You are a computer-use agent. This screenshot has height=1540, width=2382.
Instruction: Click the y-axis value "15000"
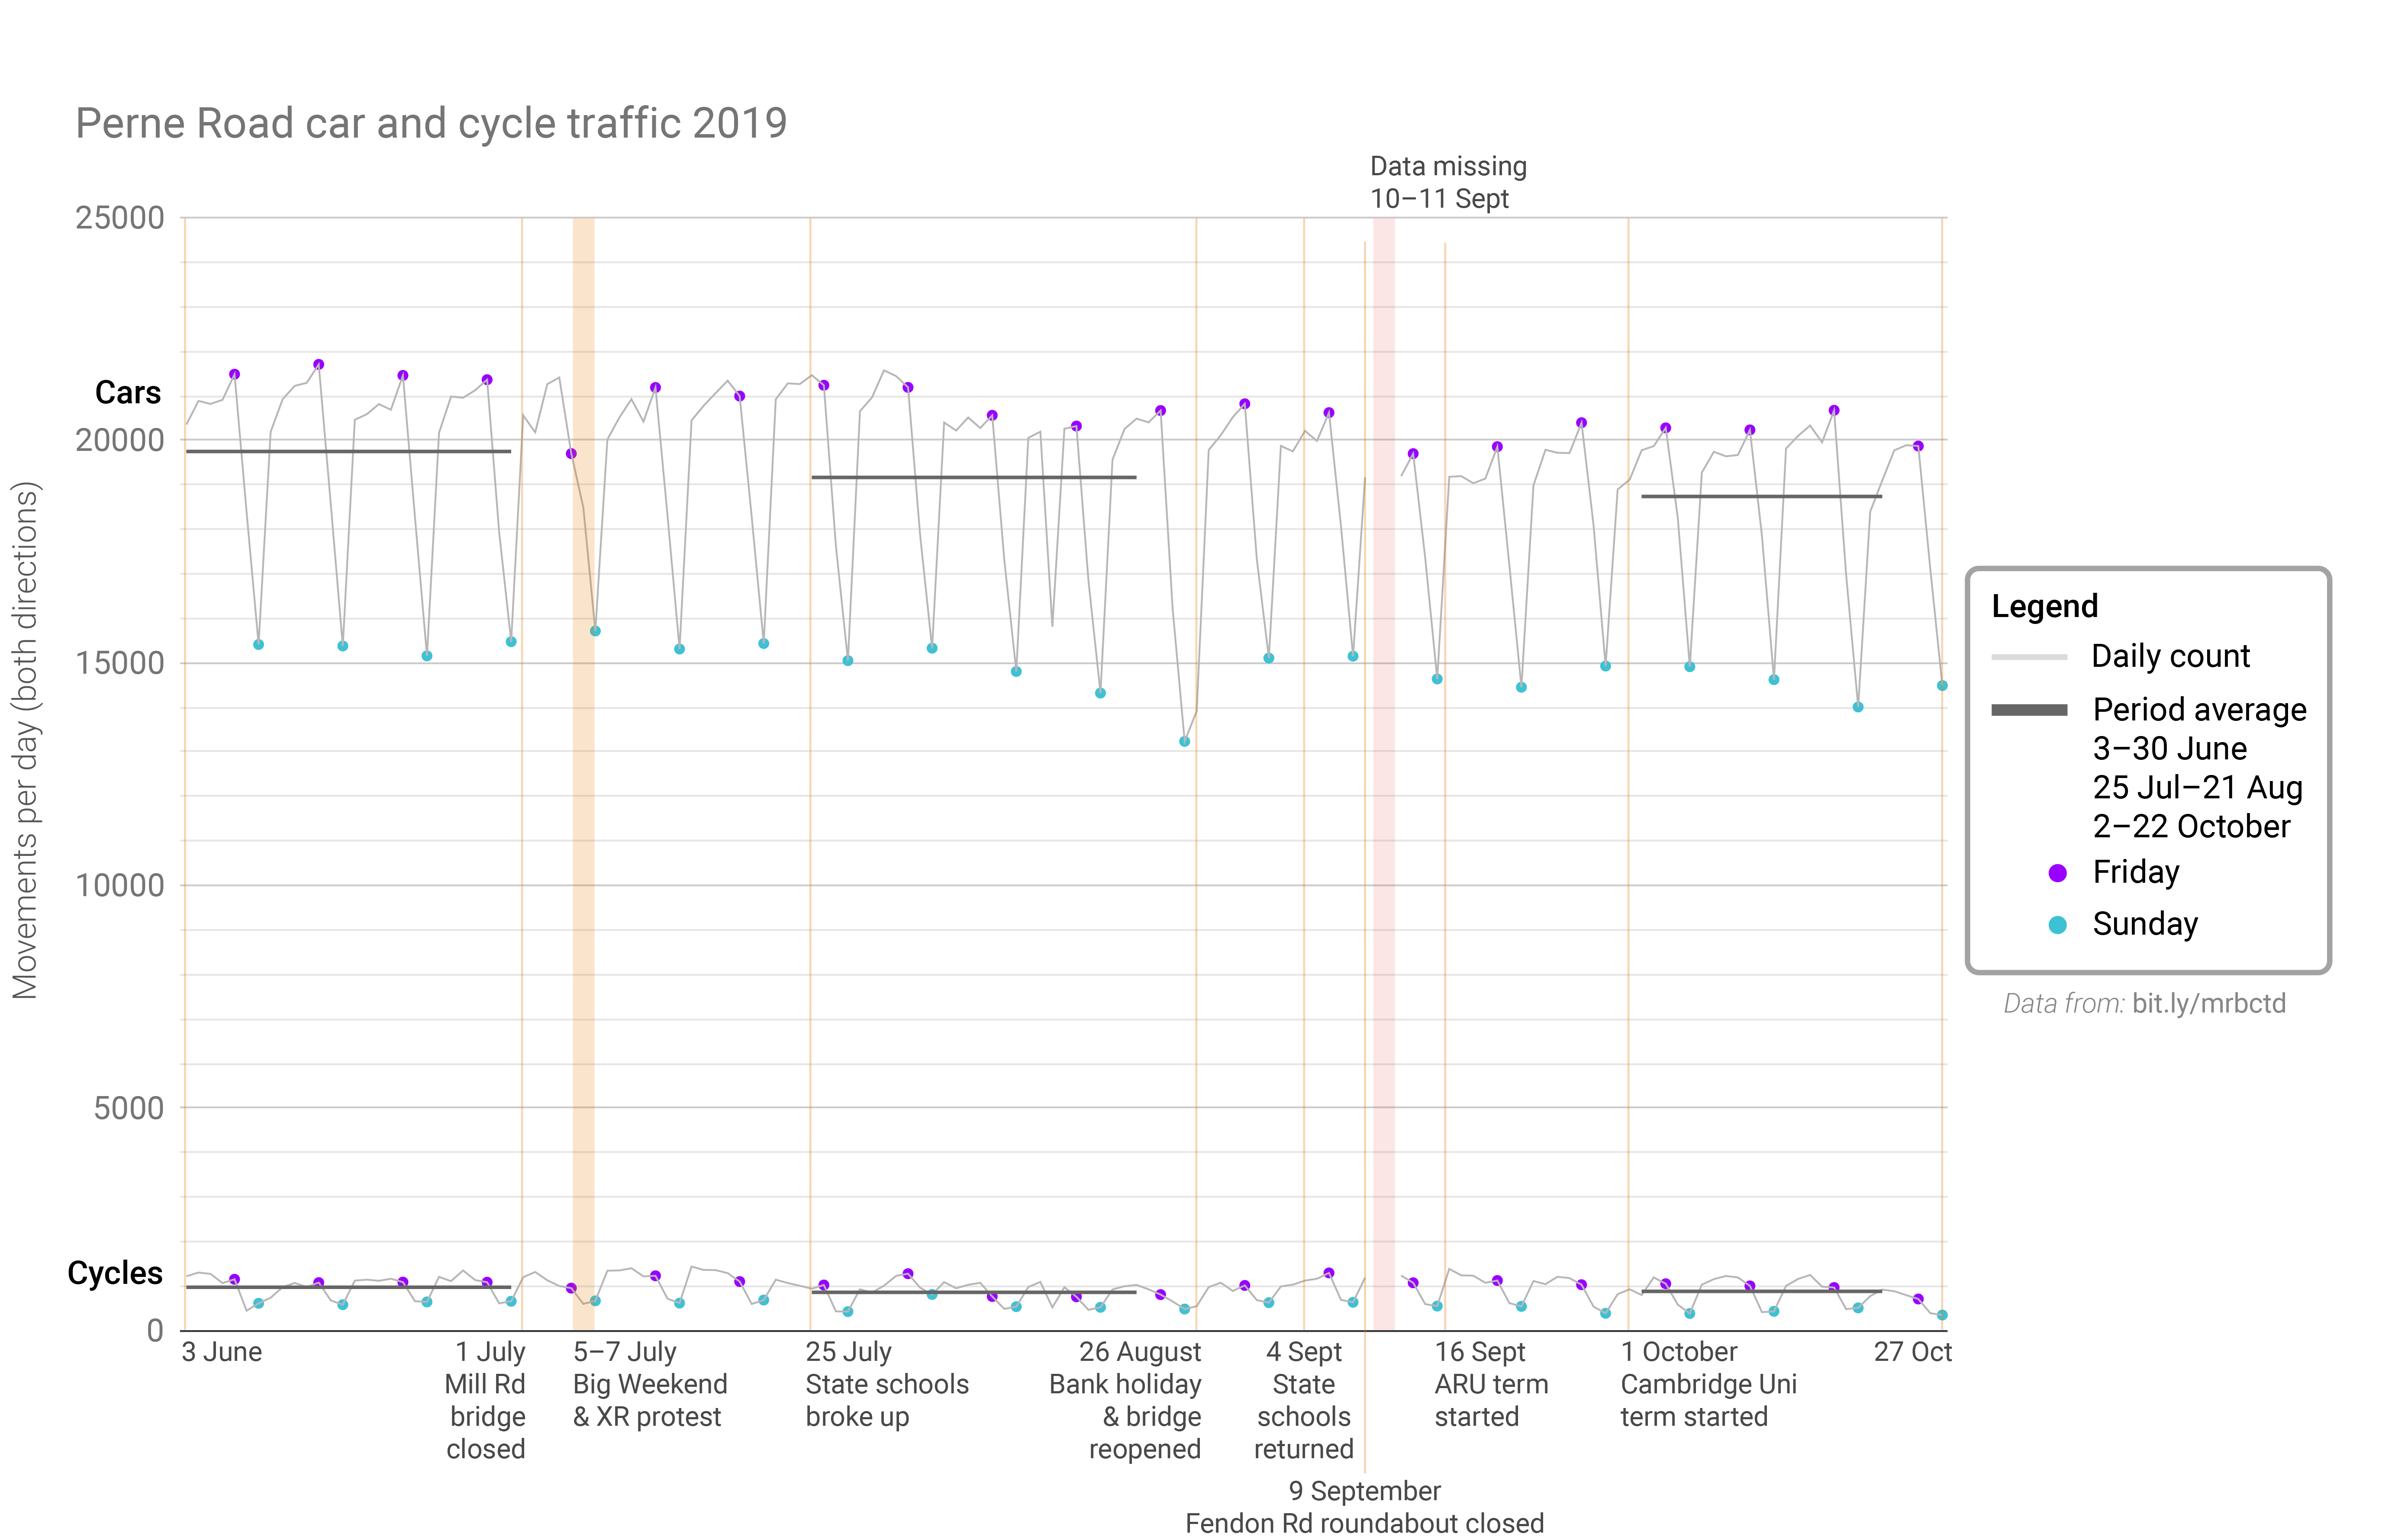(x=119, y=662)
